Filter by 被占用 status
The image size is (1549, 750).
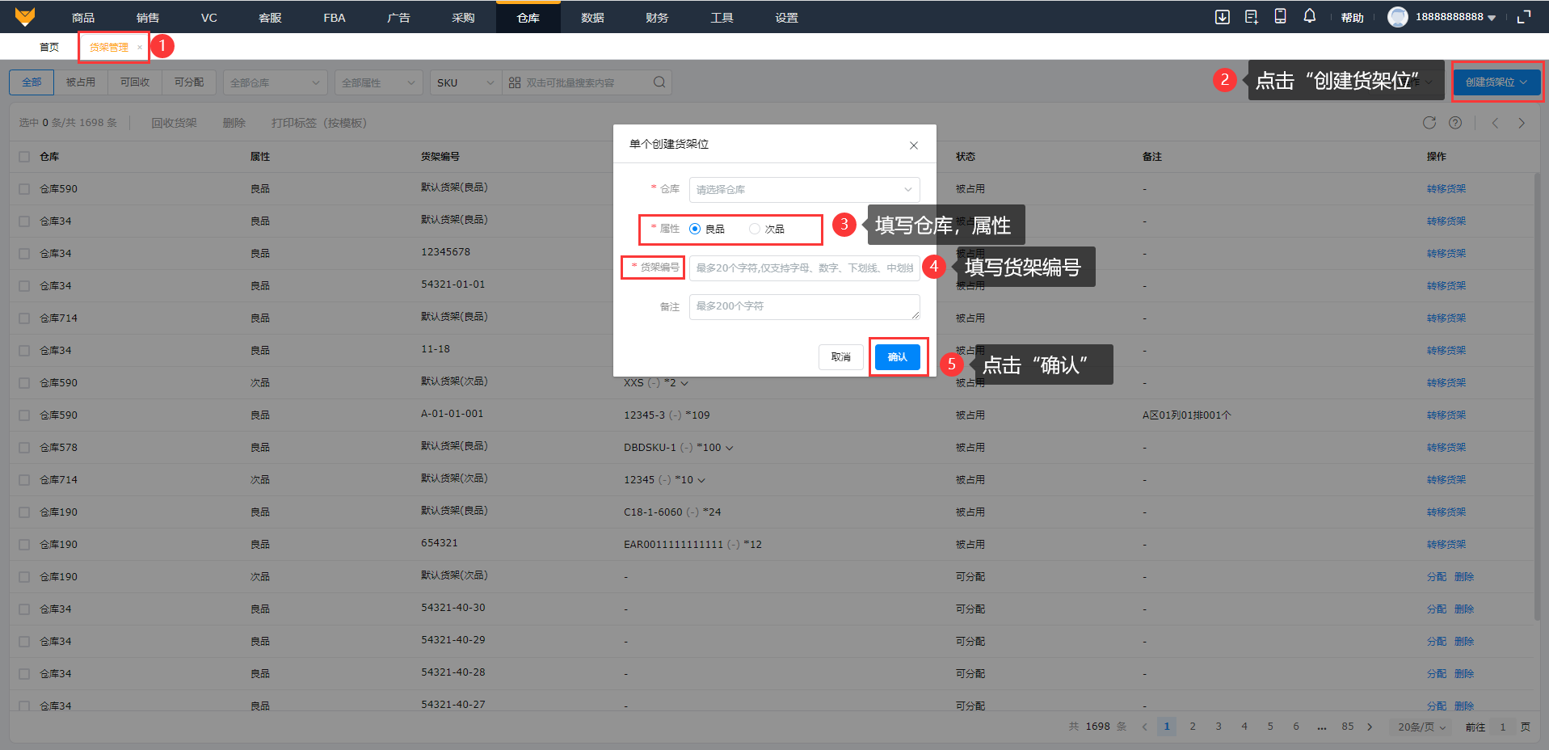click(x=81, y=82)
